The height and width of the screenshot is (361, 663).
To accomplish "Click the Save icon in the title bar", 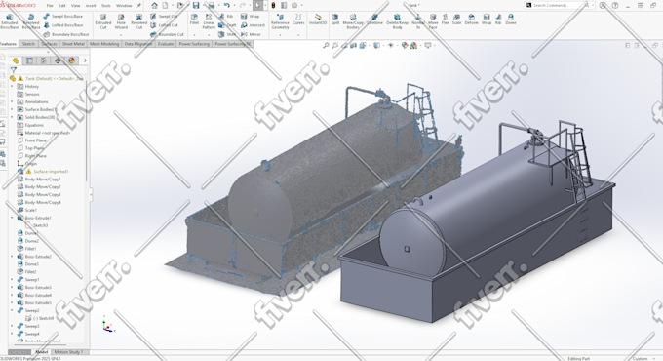I will pyautogui.click(x=196, y=6).
